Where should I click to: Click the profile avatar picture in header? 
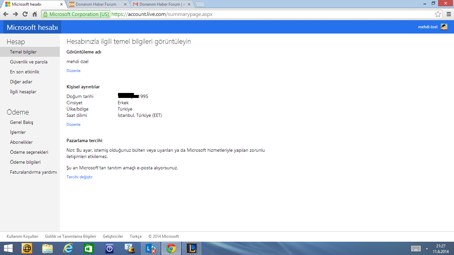pos(444,27)
